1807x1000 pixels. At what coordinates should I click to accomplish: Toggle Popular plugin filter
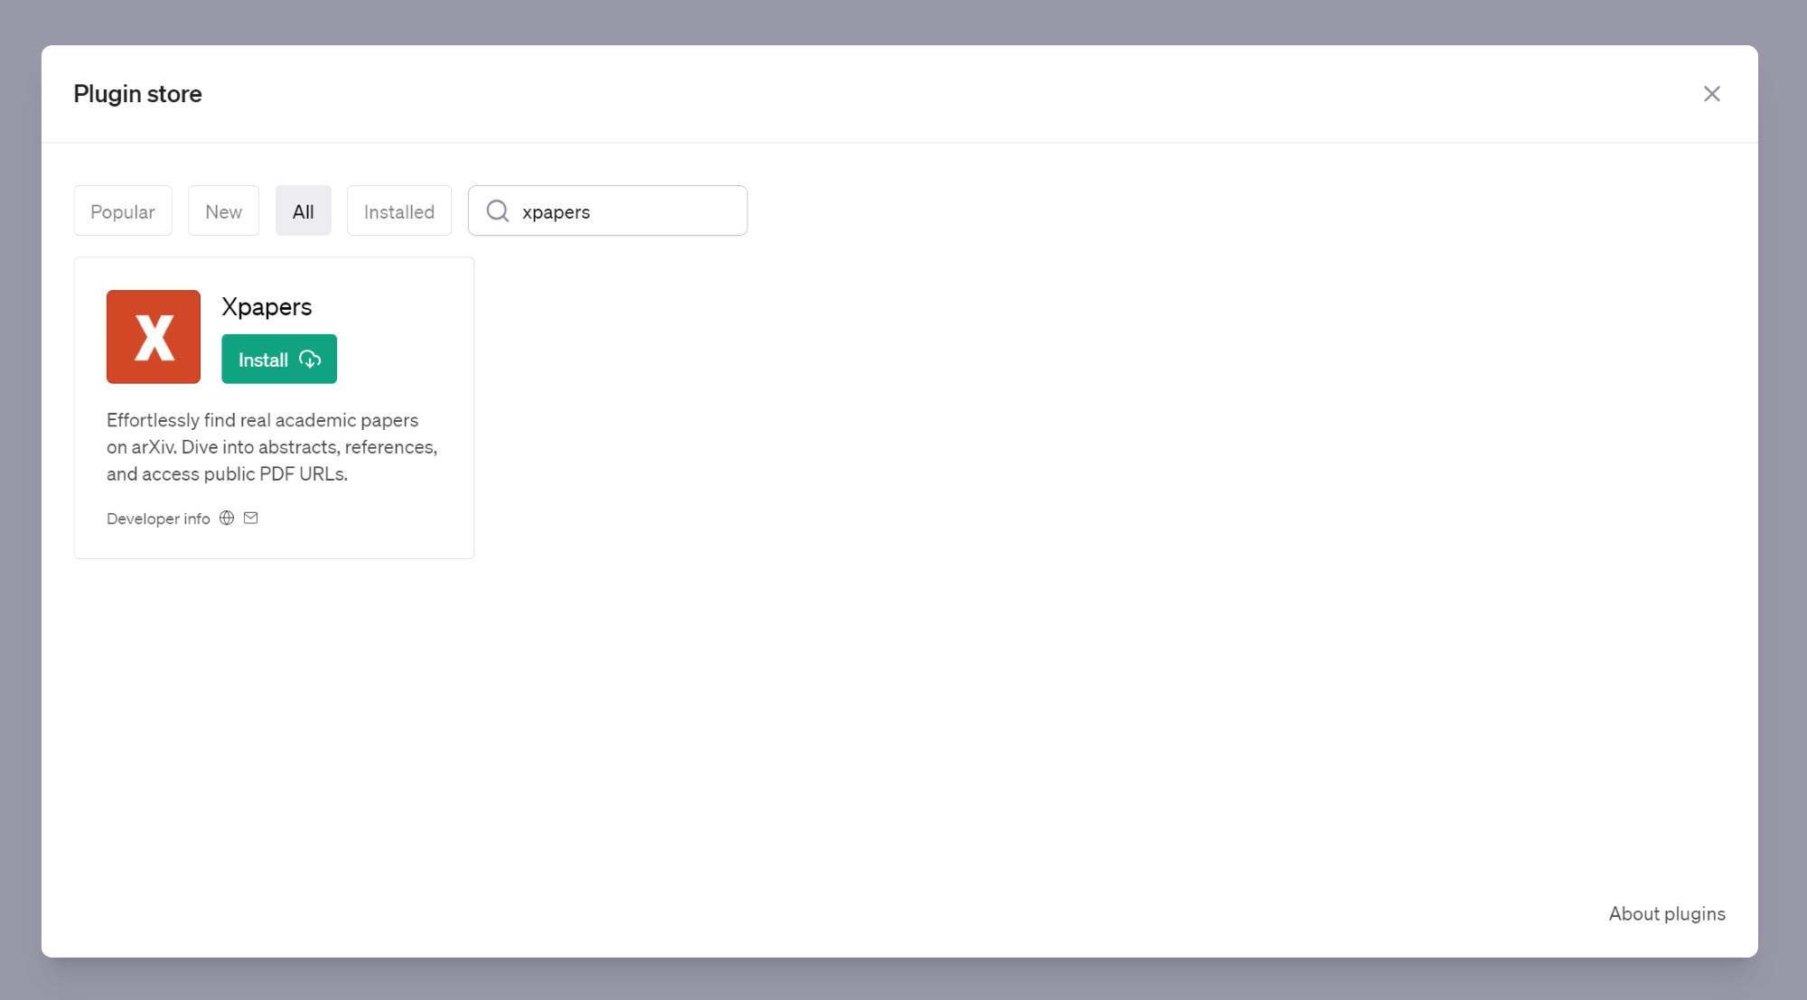pyautogui.click(x=123, y=210)
